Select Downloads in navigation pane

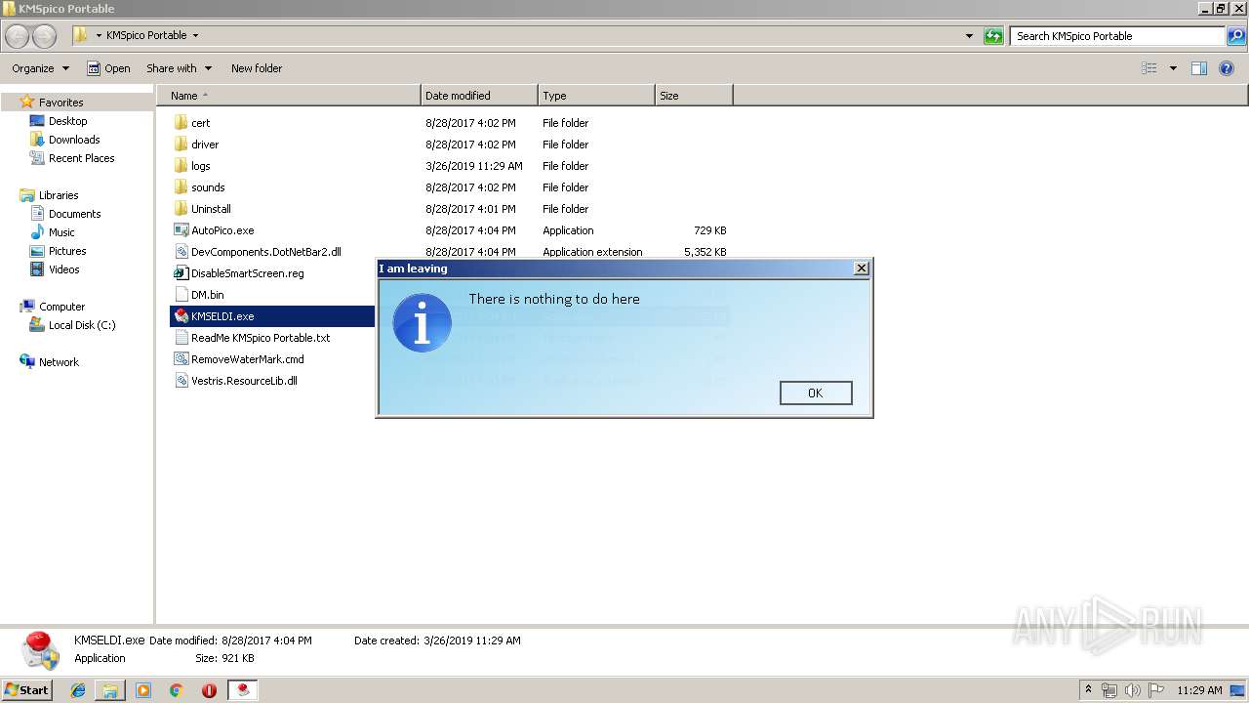(74, 140)
